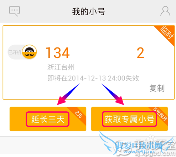Click the 获取专属小号 button
The width and height of the screenshot is (176, 157).
pyautogui.click(x=129, y=119)
